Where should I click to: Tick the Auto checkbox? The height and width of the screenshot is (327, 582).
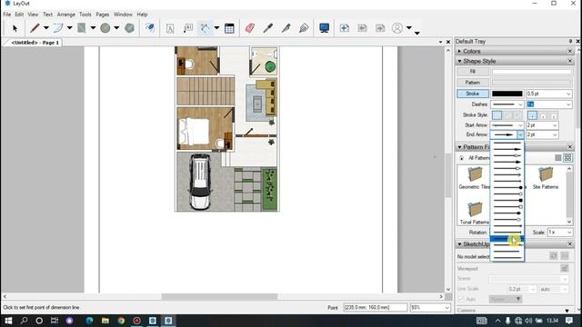(461, 299)
